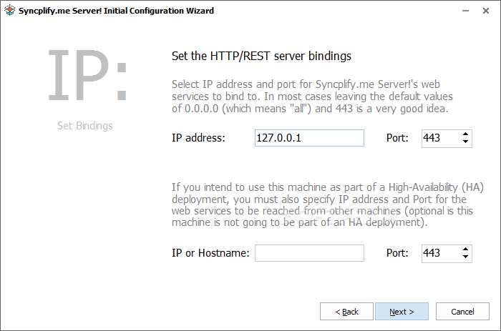Screen dimensions: 501x331
Task: Decrease the HA Port value beside Hostname
Action: point(465,257)
